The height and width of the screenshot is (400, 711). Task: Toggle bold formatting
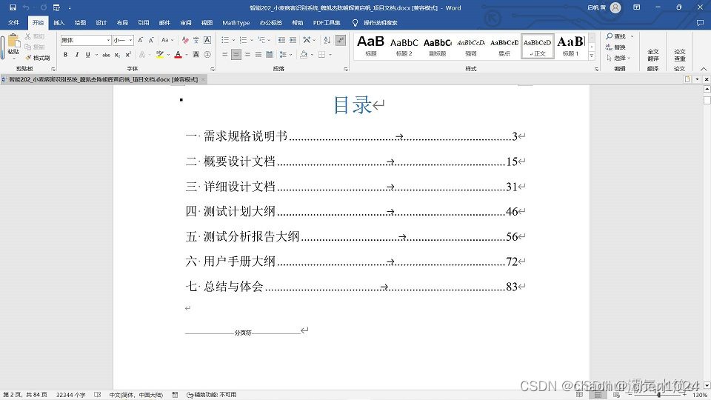(66, 54)
